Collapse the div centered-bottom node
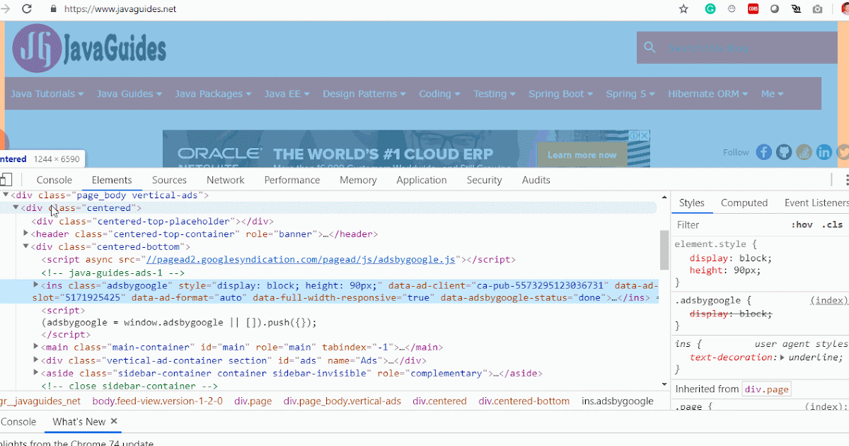 click(x=26, y=247)
